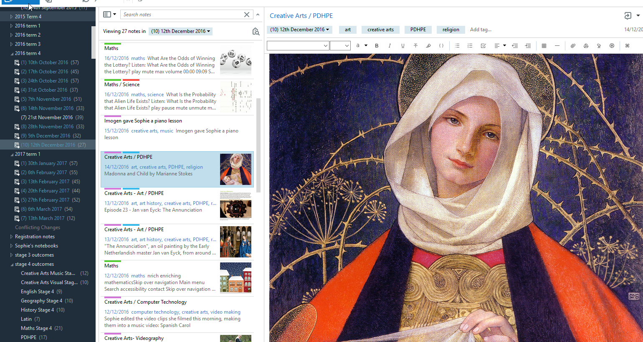Select the Conflicting Changes notebook

[38, 227]
